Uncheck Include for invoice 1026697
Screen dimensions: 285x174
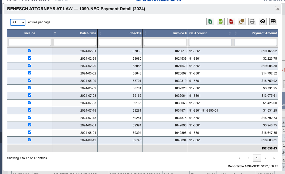pyautogui.click(x=30, y=73)
